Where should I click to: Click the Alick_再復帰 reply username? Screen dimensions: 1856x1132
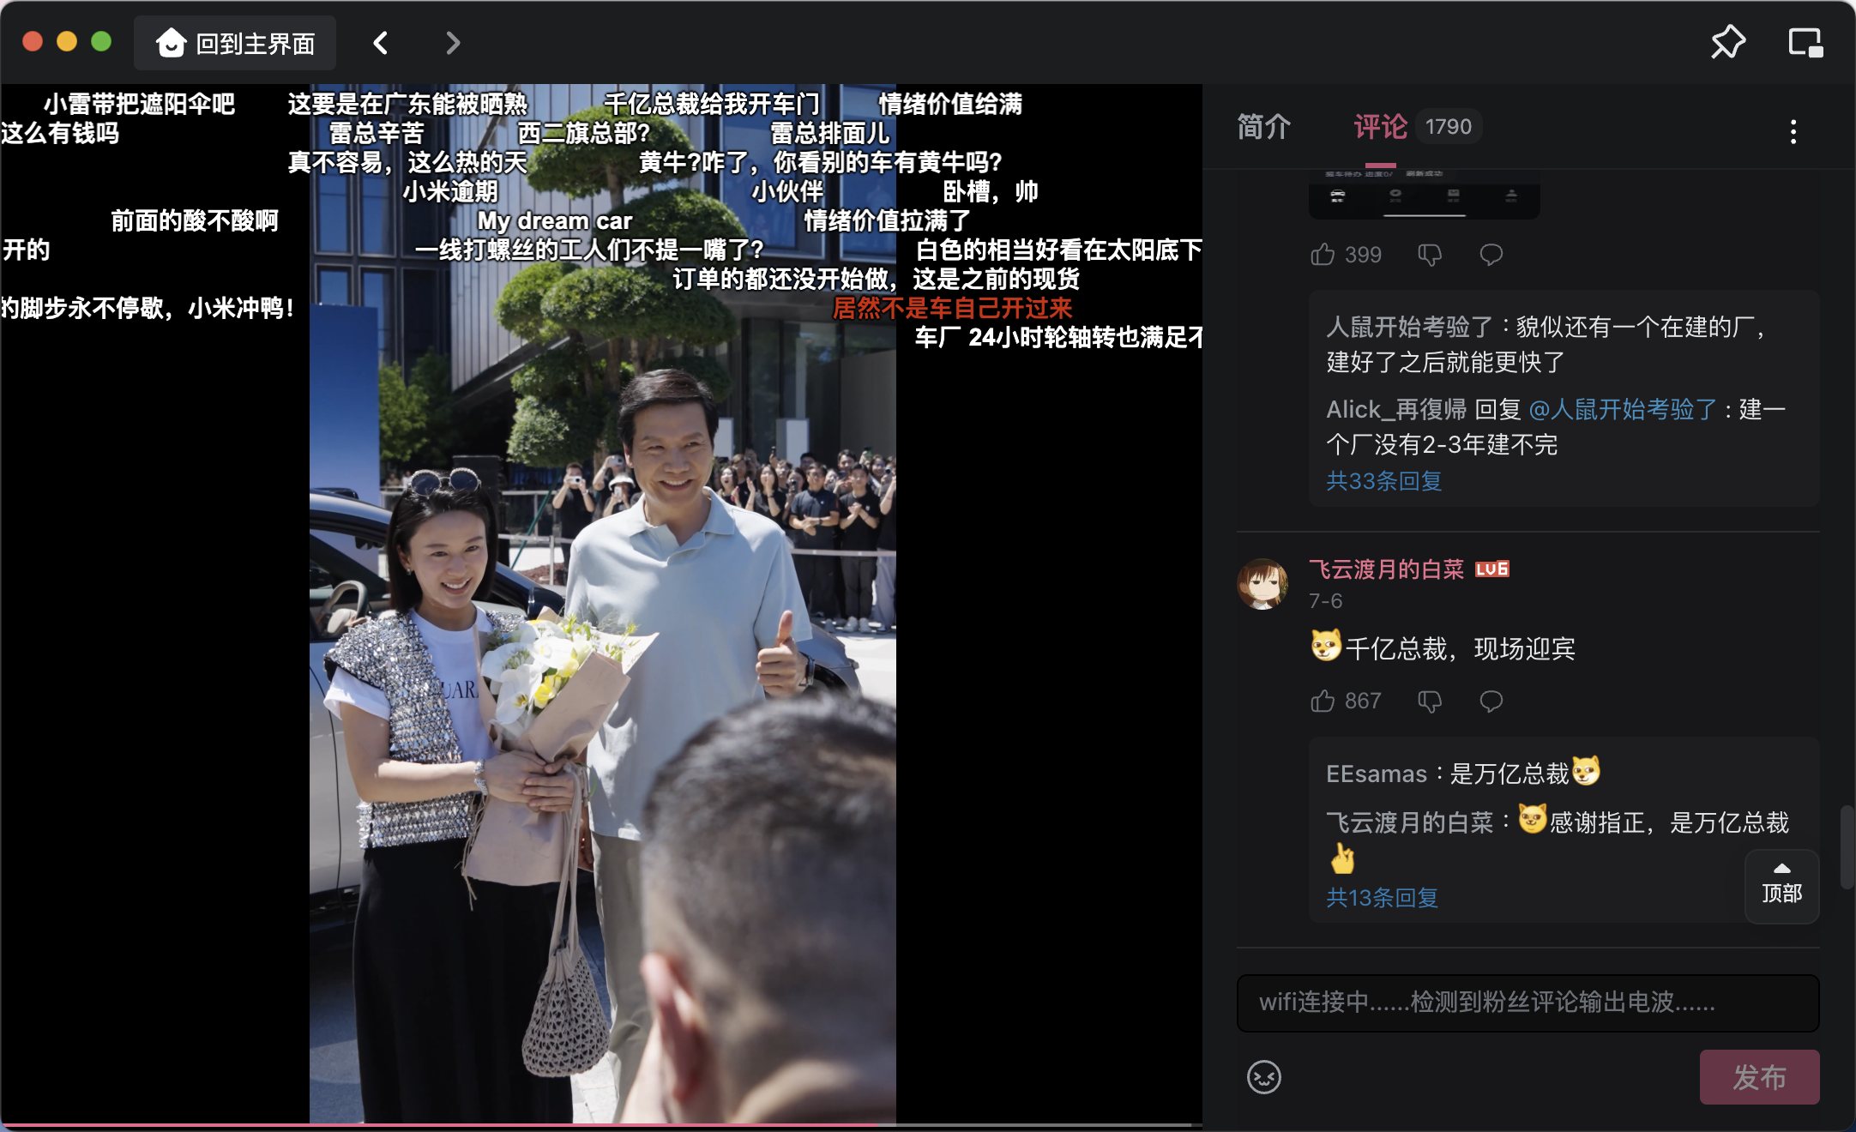[1396, 409]
